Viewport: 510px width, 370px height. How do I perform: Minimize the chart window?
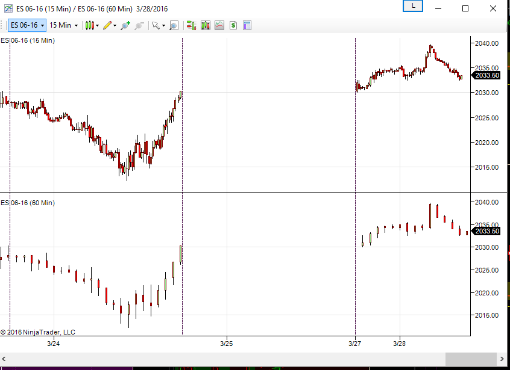pyautogui.click(x=438, y=8)
